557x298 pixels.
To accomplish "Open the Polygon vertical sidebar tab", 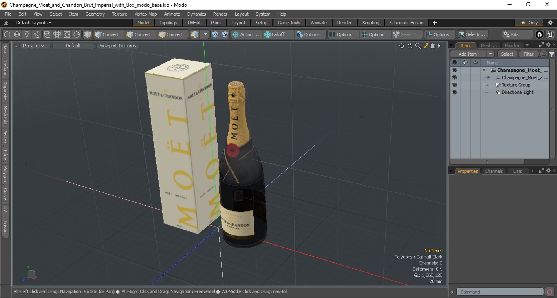I will [x=5, y=175].
